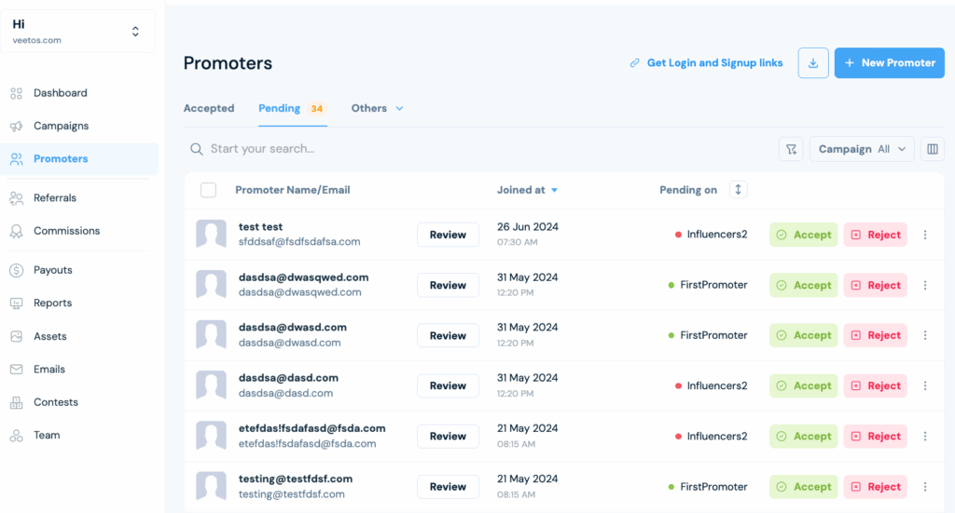Open the Dashboard icon in sidebar
Viewport: 955px width, 513px height.
click(17, 93)
